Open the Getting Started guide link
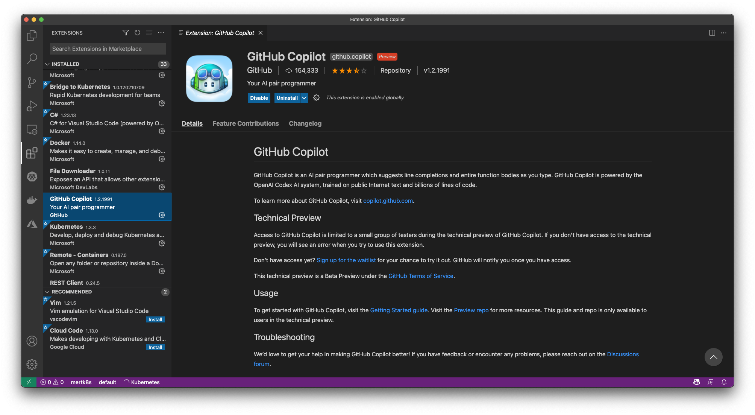Image resolution: width=755 pixels, height=415 pixels. point(399,310)
